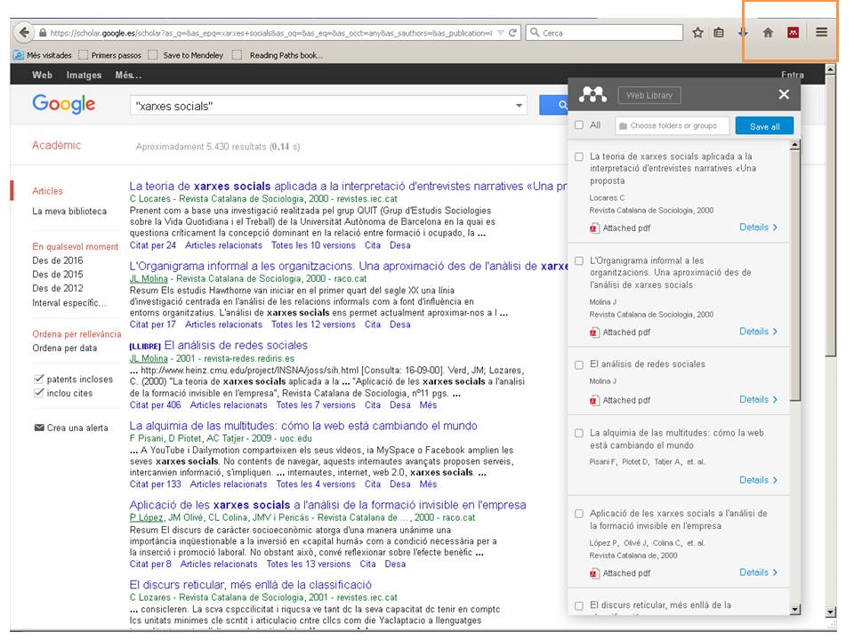Click the Google logo

(64, 104)
